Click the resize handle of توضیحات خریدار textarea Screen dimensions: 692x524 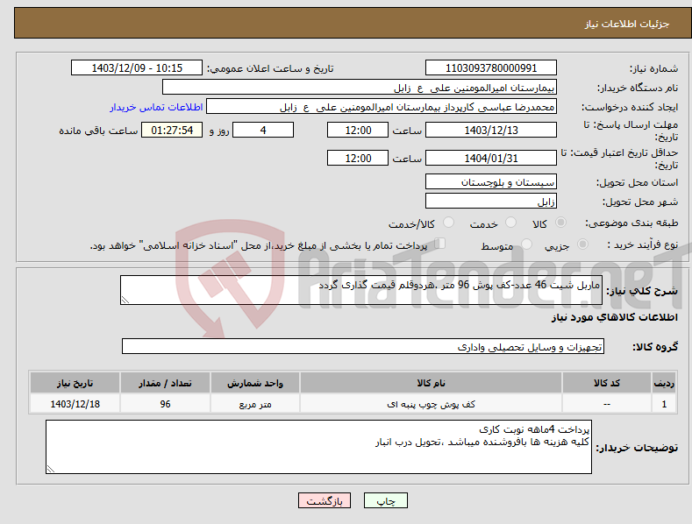click(51, 469)
